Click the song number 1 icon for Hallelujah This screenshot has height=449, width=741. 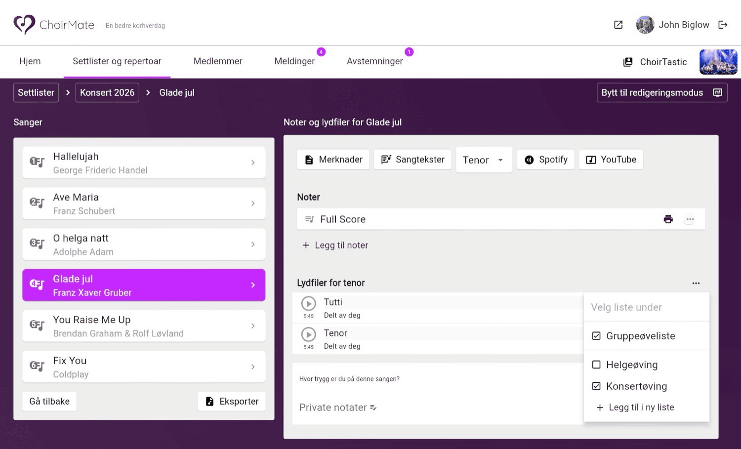(37, 162)
